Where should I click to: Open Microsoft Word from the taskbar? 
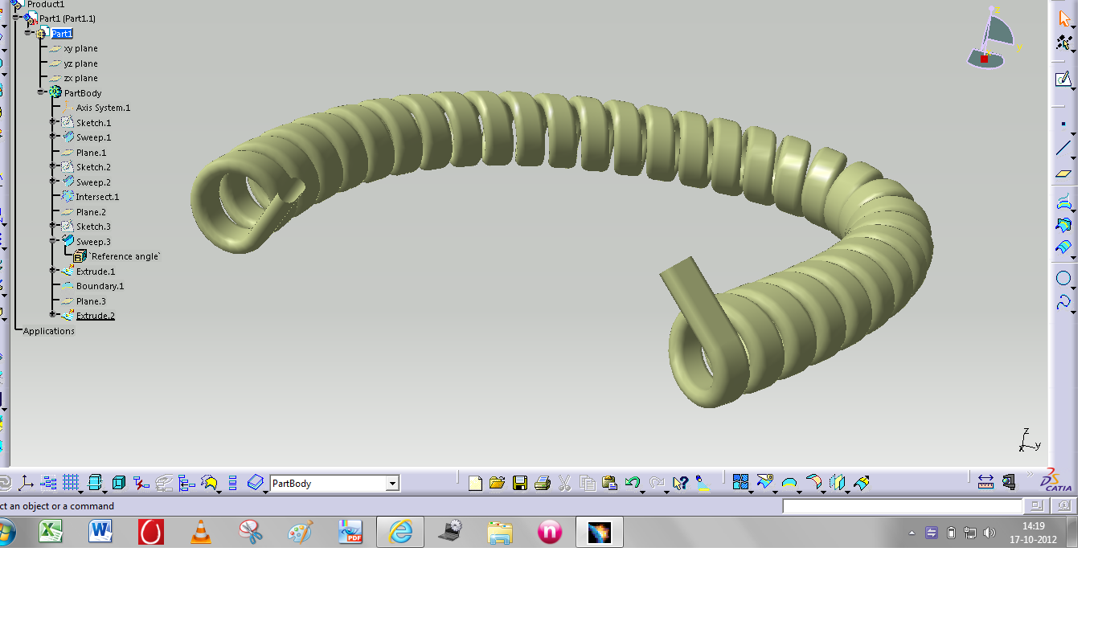(100, 531)
